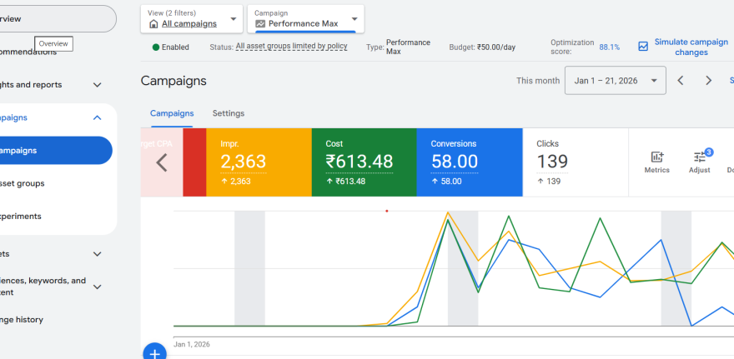Click the Simulate campaign changes icon
This screenshot has height=359, width=734.
[x=643, y=47]
